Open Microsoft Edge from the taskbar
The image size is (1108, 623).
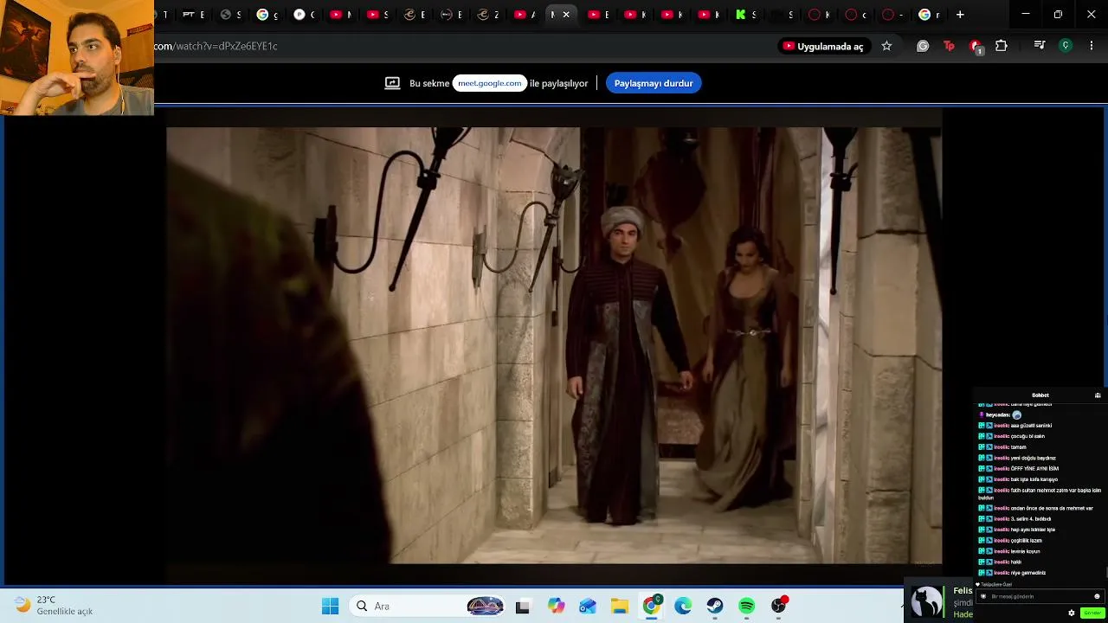click(683, 607)
